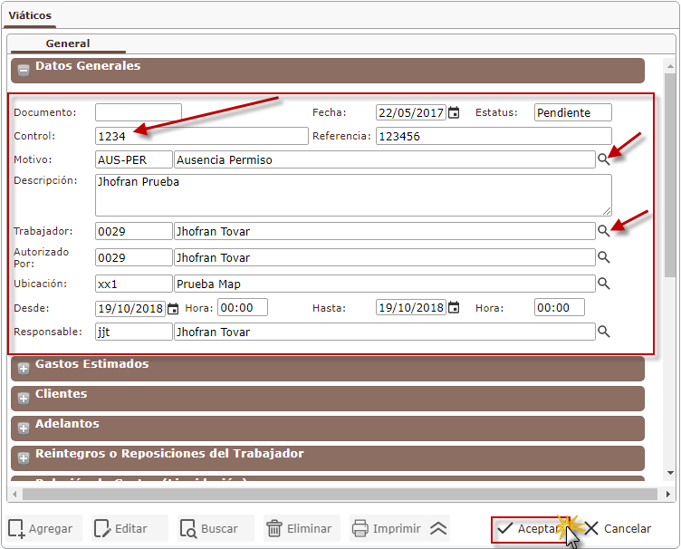Click the magnifier icon beside Motivo field
The height and width of the screenshot is (549, 681).
603,159
